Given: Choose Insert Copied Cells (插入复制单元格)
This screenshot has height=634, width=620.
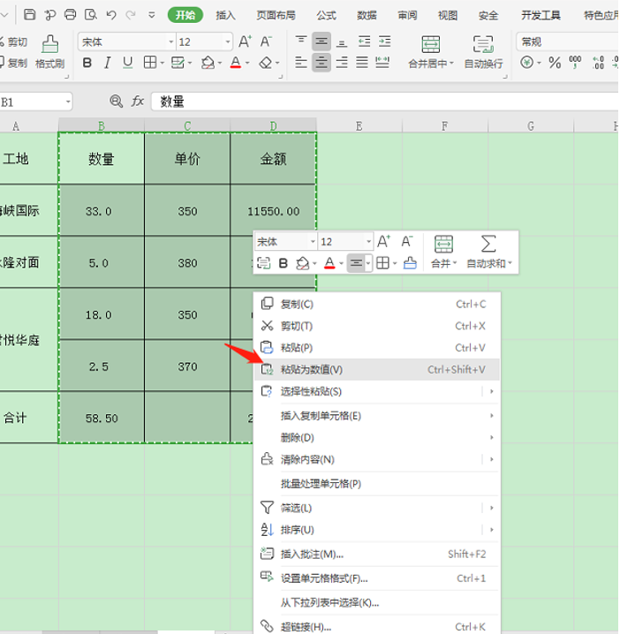Looking at the screenshot, I should pos(377,416).
